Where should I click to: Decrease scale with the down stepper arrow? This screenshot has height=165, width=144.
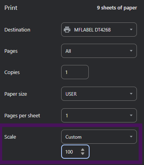pos(82,154)
